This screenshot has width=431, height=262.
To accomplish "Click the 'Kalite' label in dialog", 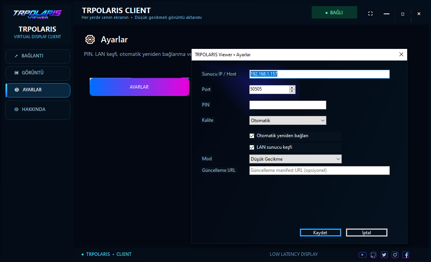I will (207, 120).
